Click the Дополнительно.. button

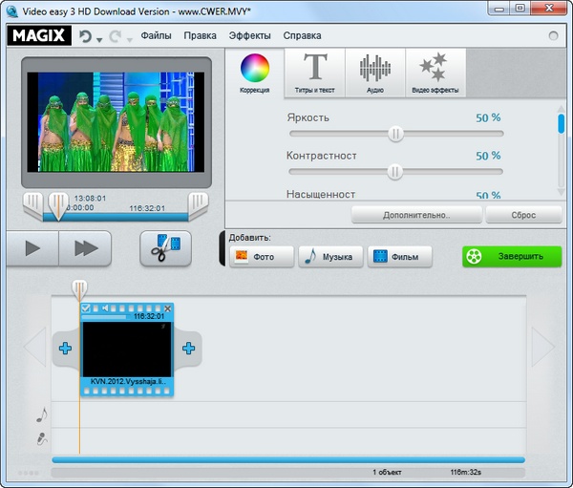click(416, 215)
